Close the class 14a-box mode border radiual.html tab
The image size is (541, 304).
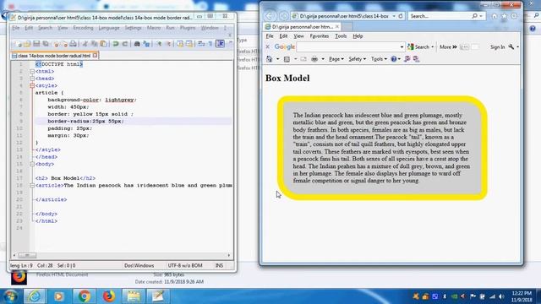click(x=95, y=55)
